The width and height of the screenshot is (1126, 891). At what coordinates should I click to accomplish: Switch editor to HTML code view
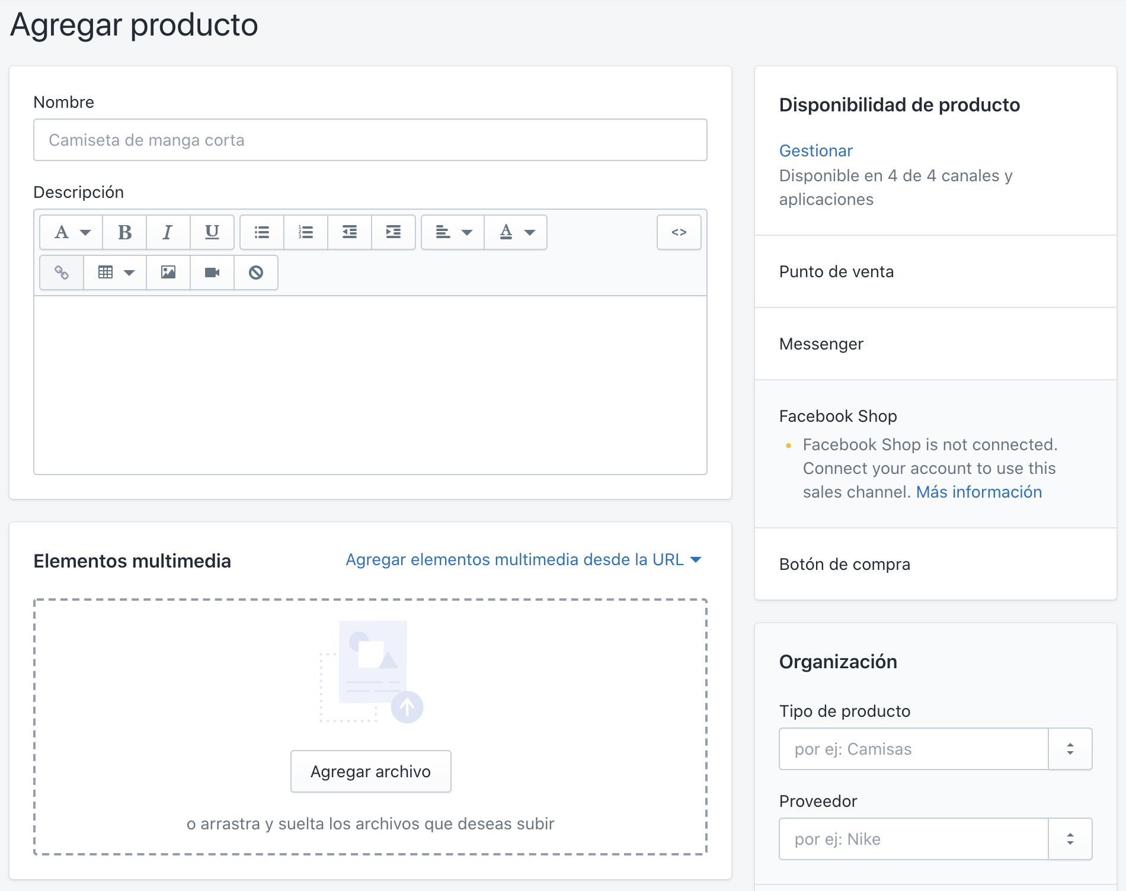coord(679,232)
